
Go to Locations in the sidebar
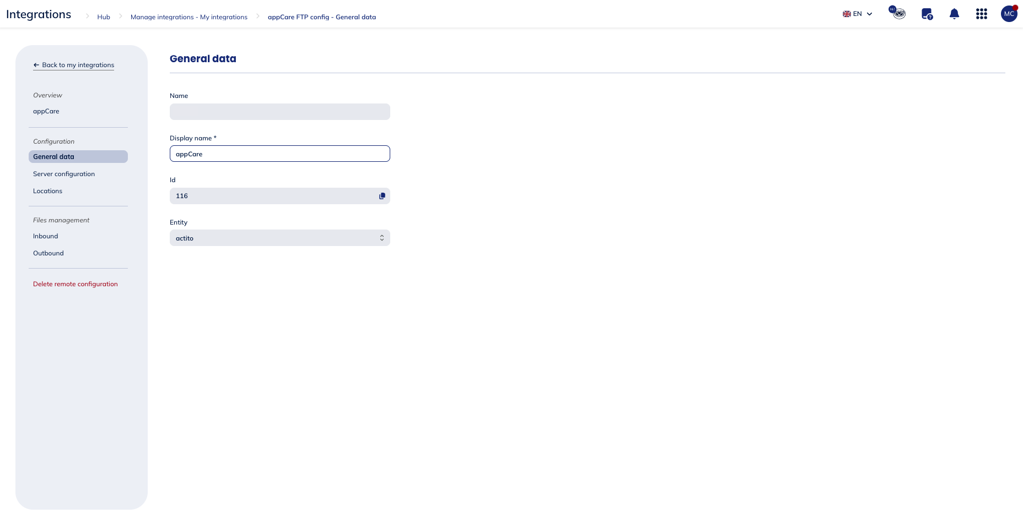tap(47, 191)
